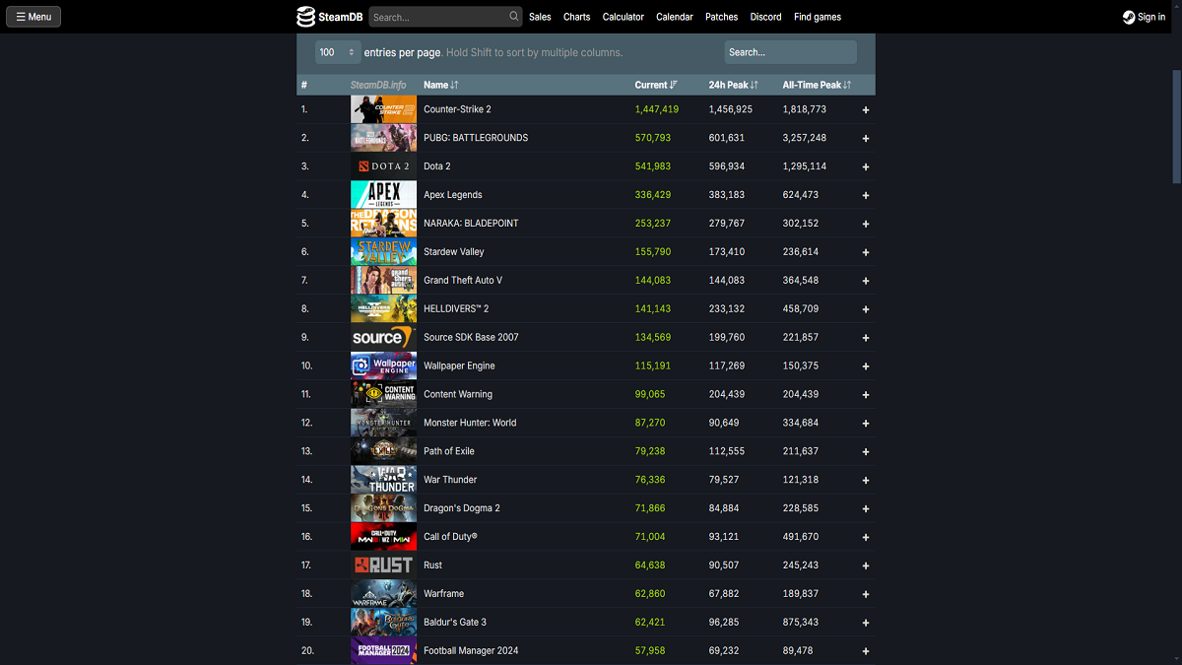Click the magnifier icon in the top search bar
Screen dimensions: 1182x665
pos(514,17)
